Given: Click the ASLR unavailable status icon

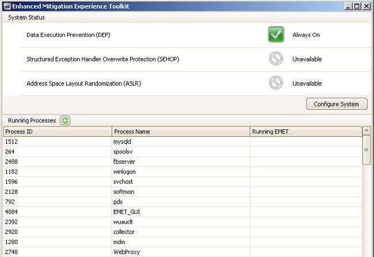Looking at the screenshot, I should pos(276,83).
